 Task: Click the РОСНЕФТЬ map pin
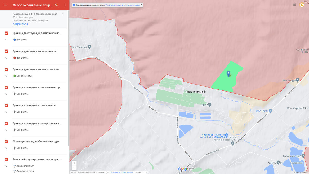(x=270, y=111)
